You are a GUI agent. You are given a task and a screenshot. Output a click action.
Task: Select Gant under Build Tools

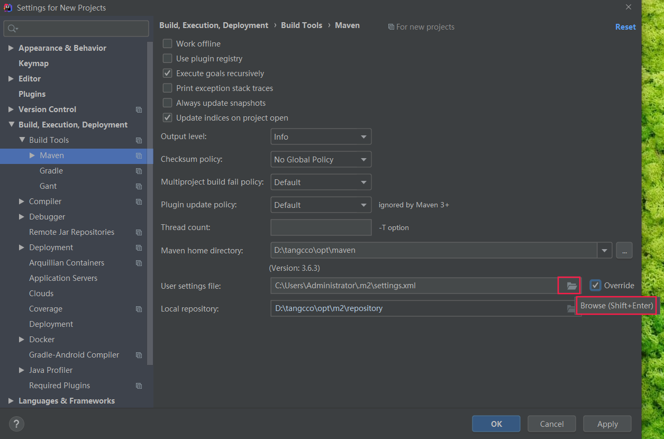pos(48,186)
